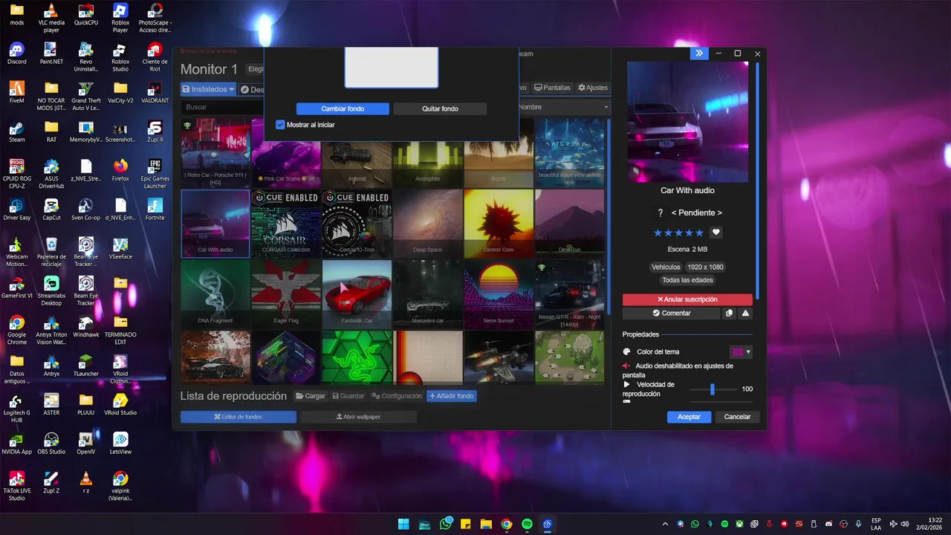Click the trophy icon on Retro Car thumbnail

click(188, 126)
